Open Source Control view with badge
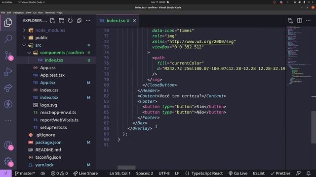This screenshot has height=177, width=316. click(8, 56)
